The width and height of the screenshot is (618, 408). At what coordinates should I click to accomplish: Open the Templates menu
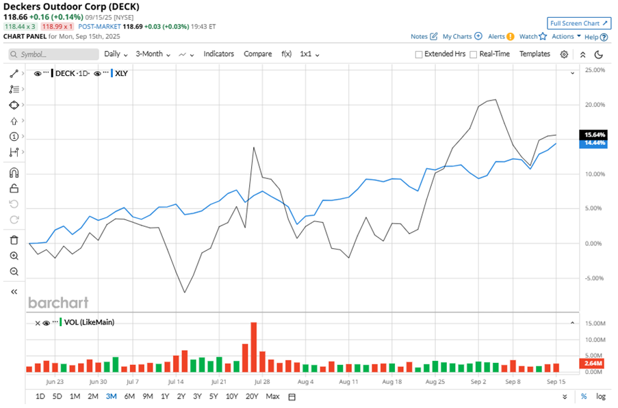535,54
